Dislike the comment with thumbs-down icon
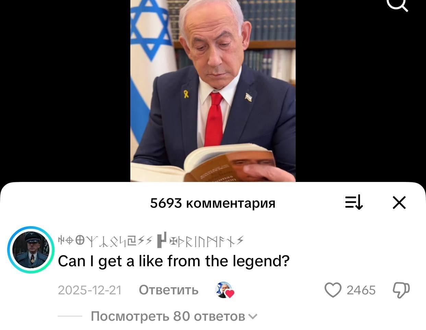Viewport: 426px width, 330px height. (x=401, y=290)
